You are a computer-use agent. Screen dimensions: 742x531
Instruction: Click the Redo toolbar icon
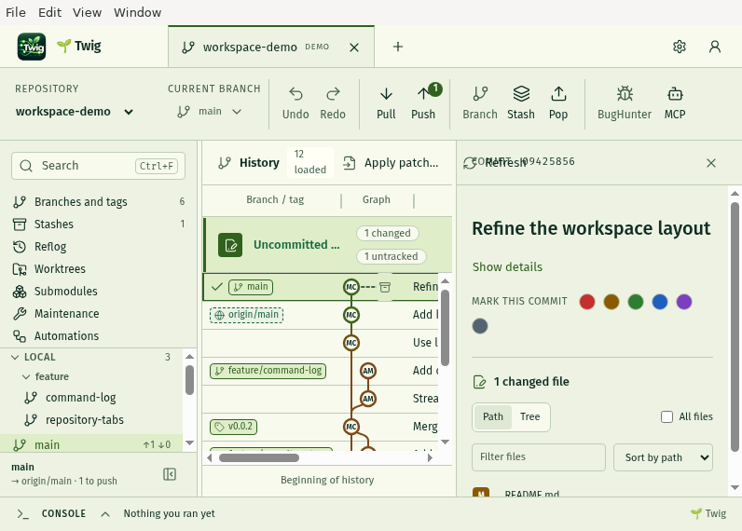pos(333,94)
